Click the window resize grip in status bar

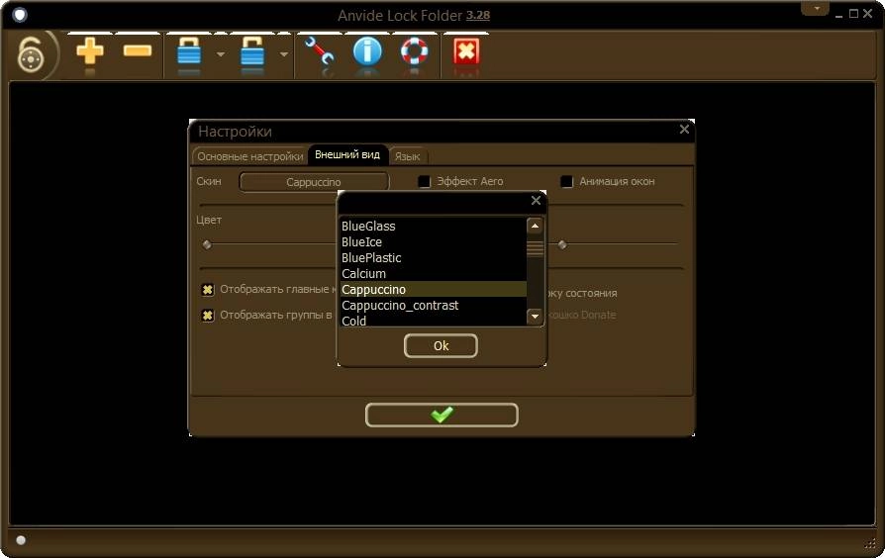[870, 543]
